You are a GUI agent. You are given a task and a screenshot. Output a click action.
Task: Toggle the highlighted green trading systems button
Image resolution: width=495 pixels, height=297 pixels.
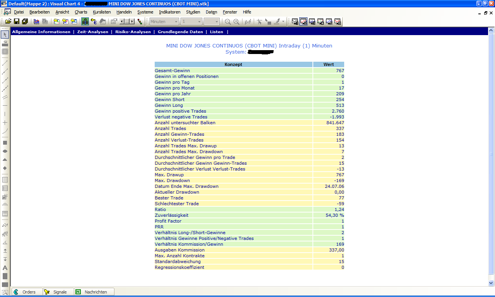click(85, 22)
